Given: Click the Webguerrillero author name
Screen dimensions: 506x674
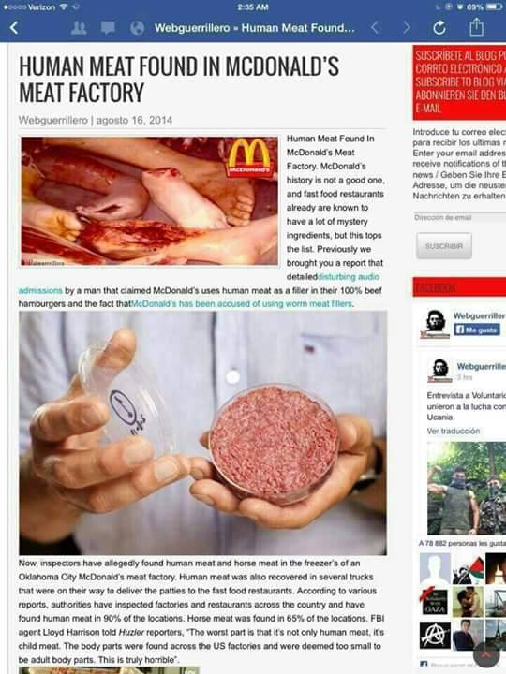Looking at the screenshot, I should click(x=52, y=120).
